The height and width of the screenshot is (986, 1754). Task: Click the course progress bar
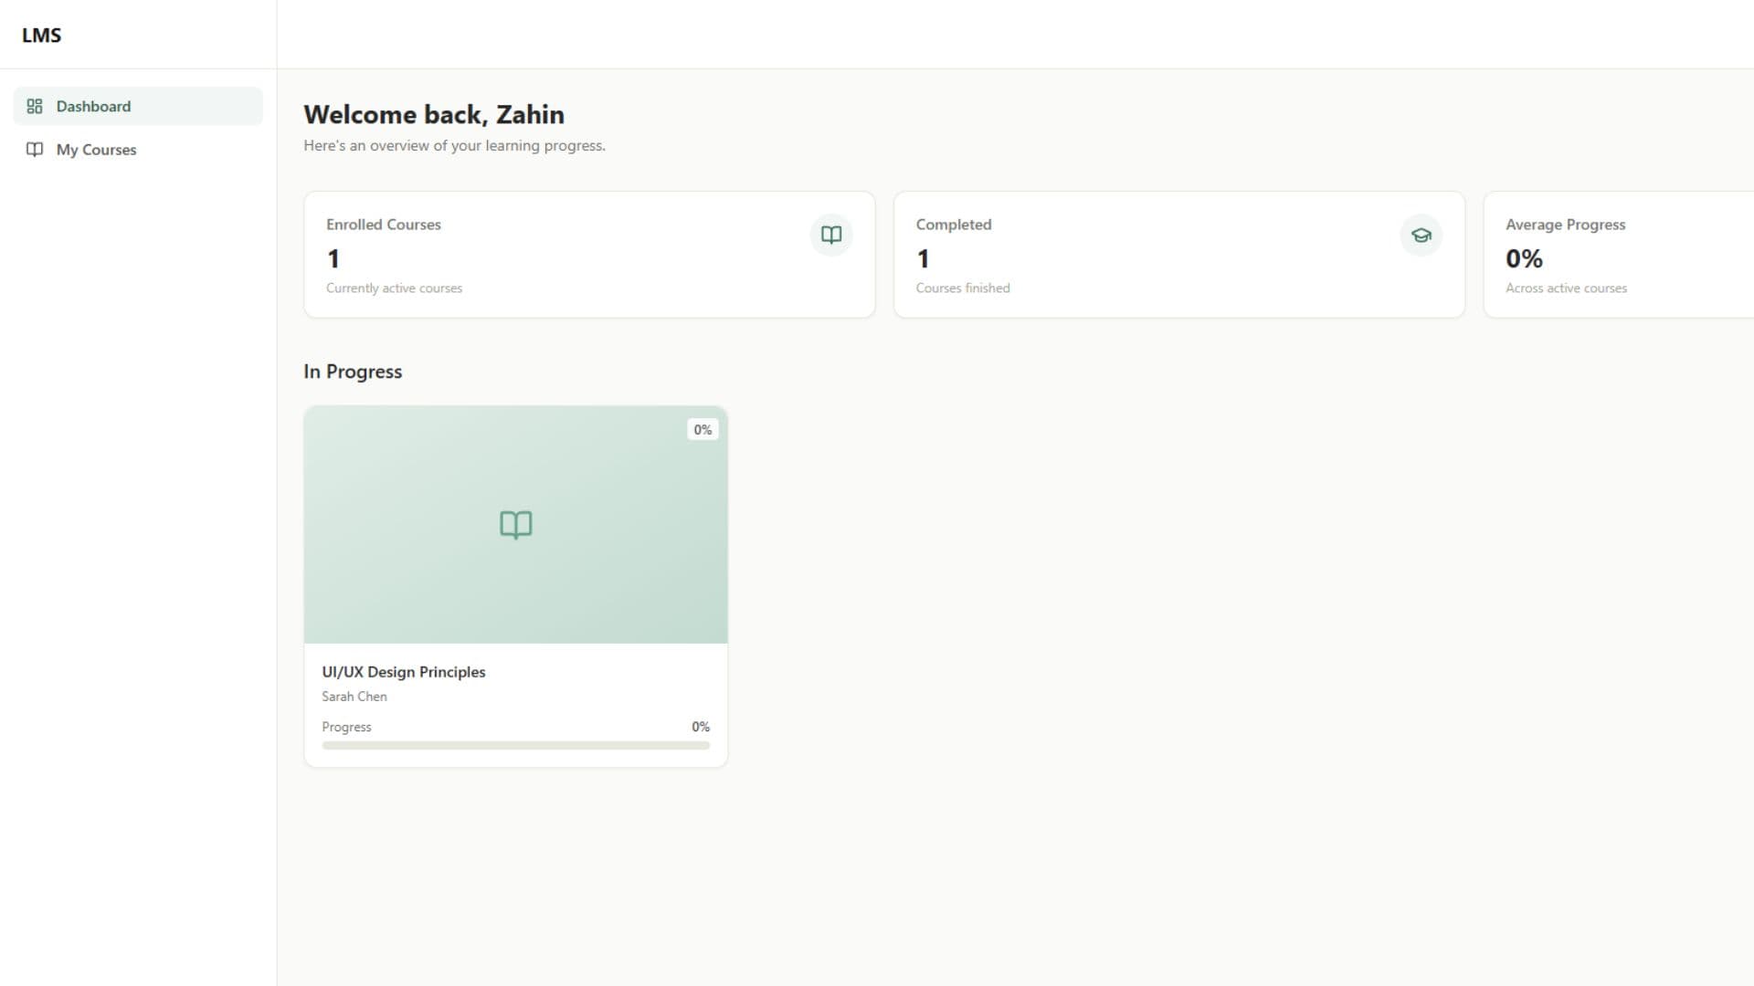click(x=516, y=745)
